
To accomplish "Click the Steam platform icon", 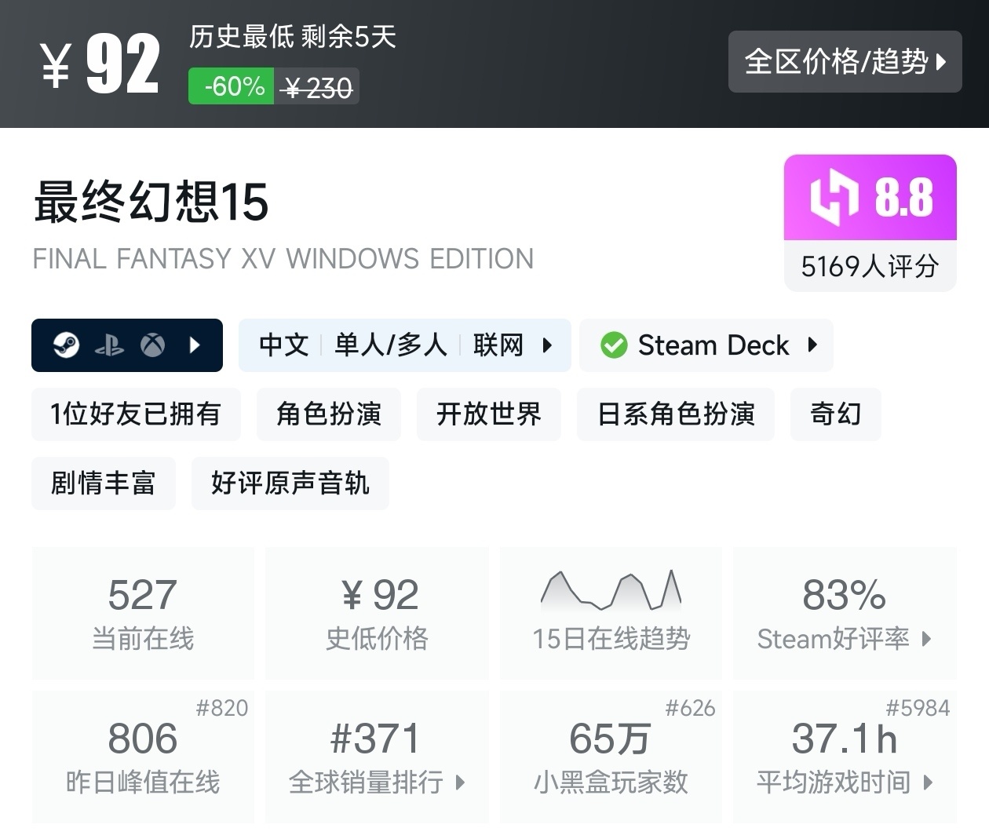I will pos(67,345).
